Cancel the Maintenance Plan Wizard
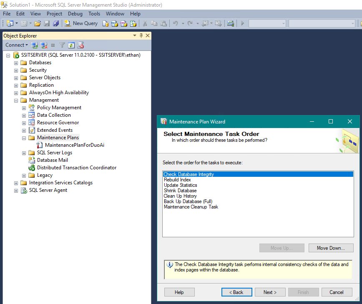Image resolution: width=362 pixels, height=304 pixels. click(337, 292)
